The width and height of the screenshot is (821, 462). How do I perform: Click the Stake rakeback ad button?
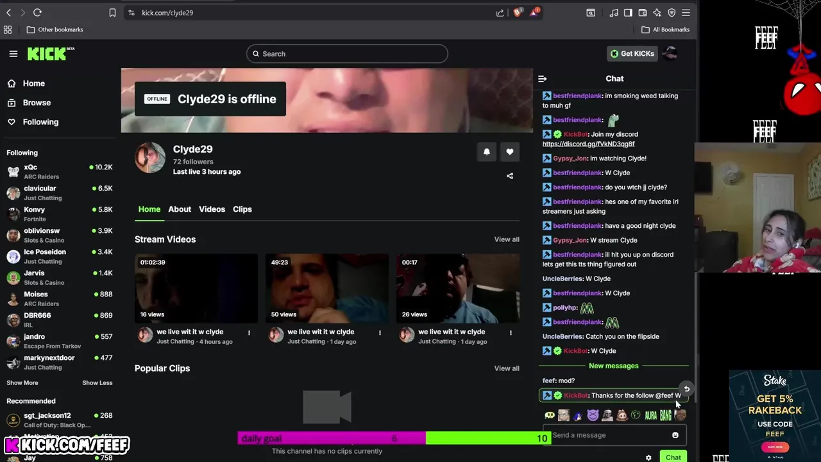775,447
